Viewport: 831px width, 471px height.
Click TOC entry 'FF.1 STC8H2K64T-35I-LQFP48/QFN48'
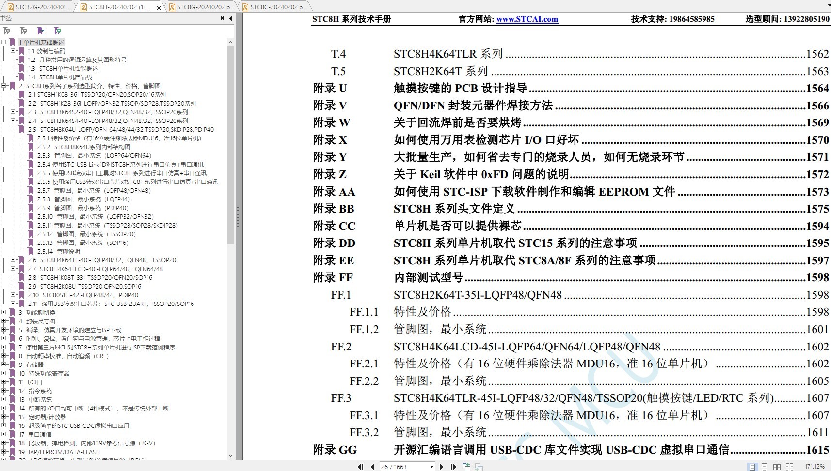coord(580,295)
